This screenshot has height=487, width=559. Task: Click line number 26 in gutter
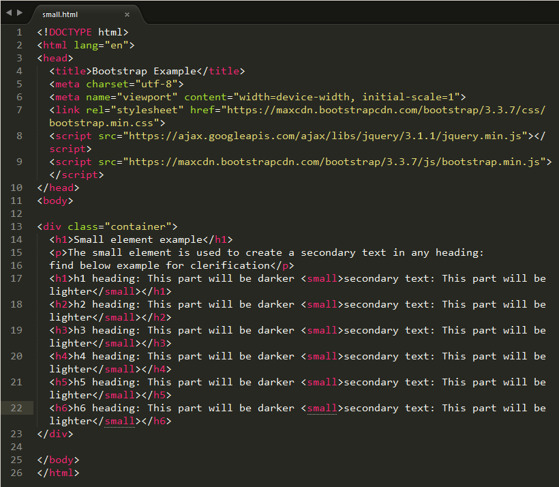click(16, 473)
